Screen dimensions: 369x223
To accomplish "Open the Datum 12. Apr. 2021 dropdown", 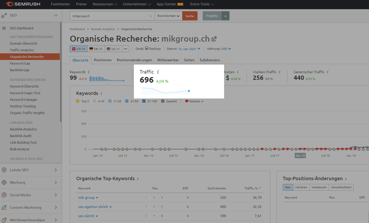I will click(189, 49).
